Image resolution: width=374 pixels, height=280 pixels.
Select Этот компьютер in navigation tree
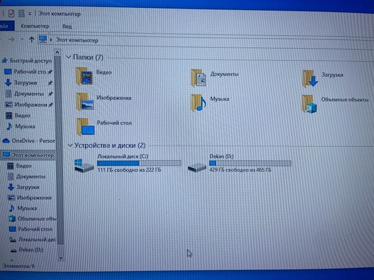(28, 155)
